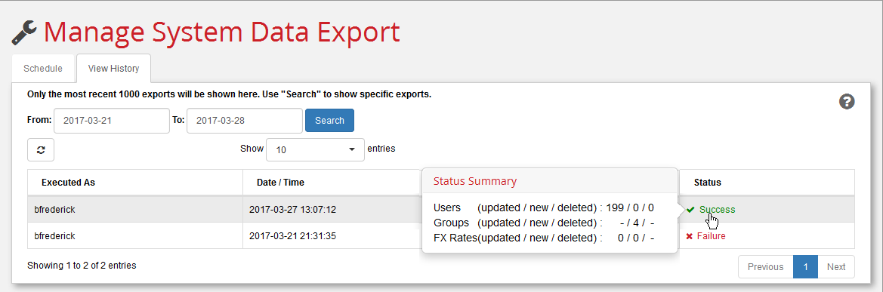The image size is (883, 292).
Task: Click the To date field 2017-03-28
Action: tap(245, 121)
